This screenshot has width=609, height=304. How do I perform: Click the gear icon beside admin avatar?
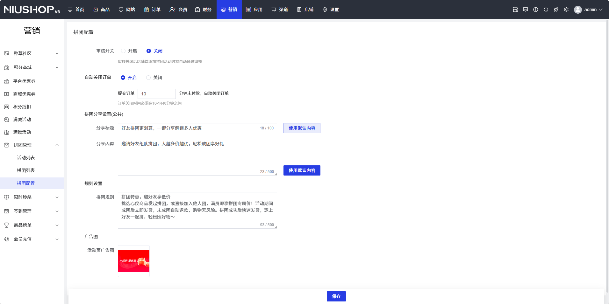(x=566, y=10)
